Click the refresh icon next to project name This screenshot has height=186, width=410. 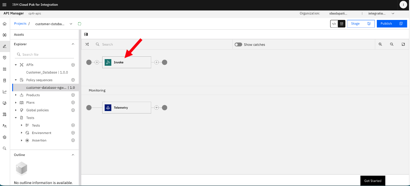(x=79, y=24)
